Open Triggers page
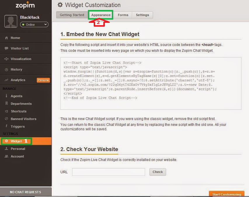The width and height of the screenshot is (249, 197). [x=26, y=126]
